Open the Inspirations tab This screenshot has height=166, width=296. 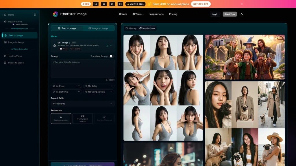tap(147, 28)
